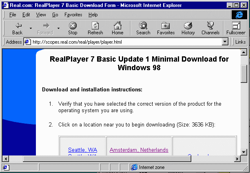
Task: Click the status bar page icon
Action: click(6, 167)
